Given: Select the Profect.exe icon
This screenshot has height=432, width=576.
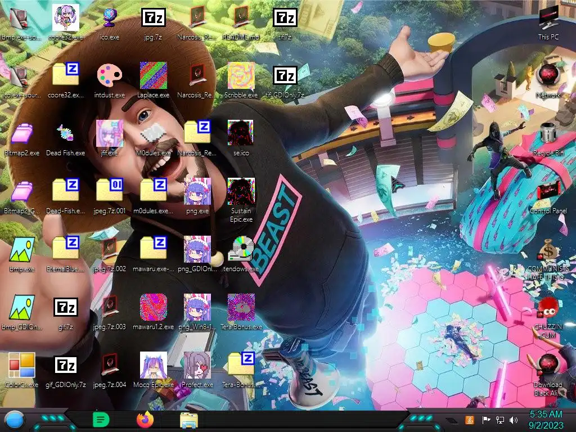Looking at the screenshot, I should click(197, 365).
